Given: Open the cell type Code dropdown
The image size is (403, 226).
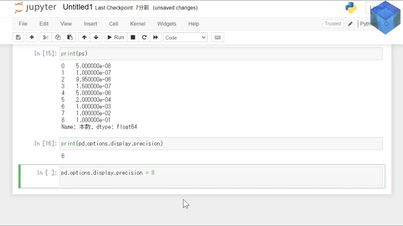Looking at the screenshot, I should 185,37.
